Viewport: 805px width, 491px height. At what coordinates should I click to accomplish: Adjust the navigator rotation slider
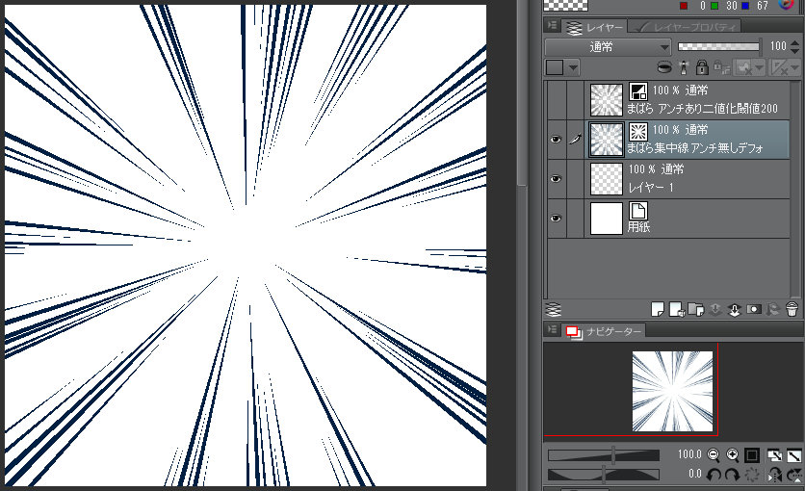point(604,474)
